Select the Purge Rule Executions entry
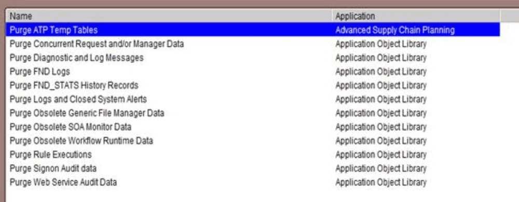 coord(51,155)
